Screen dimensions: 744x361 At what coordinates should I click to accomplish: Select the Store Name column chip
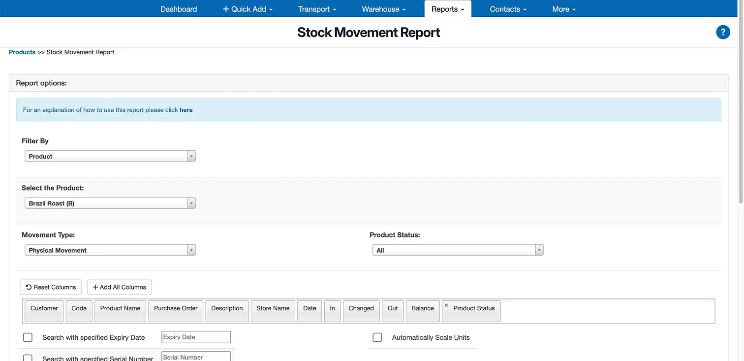pos(273,311)
